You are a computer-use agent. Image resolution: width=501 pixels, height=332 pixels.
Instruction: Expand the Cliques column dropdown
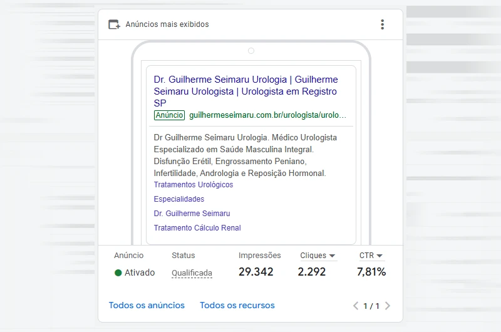[332, 256]
